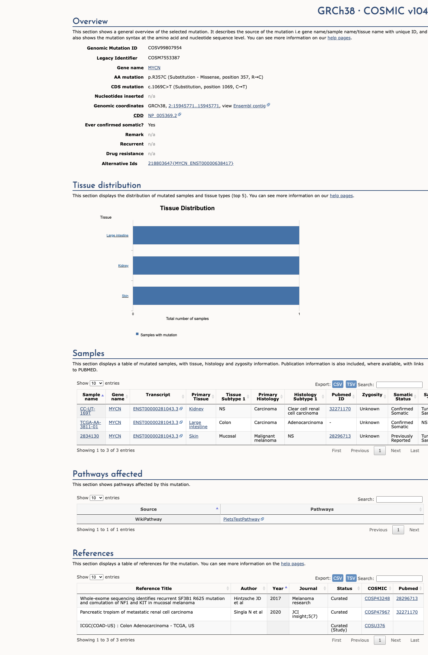Viewport: 428px width, 655px height.
Task: Click sort arrow on Primary Tissue column
Action: tap(213, 397)
